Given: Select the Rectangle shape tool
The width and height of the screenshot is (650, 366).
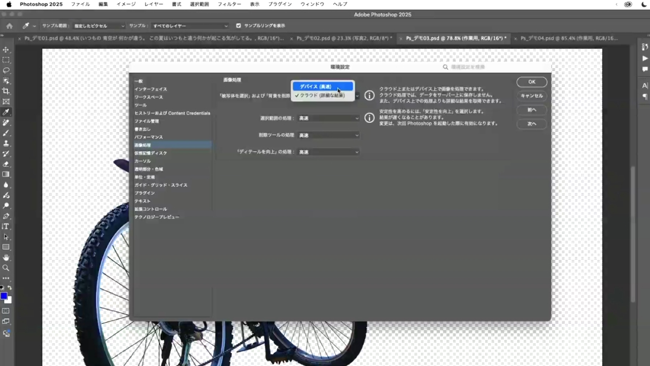Looking at the screenshot, I should coord(6,247).
